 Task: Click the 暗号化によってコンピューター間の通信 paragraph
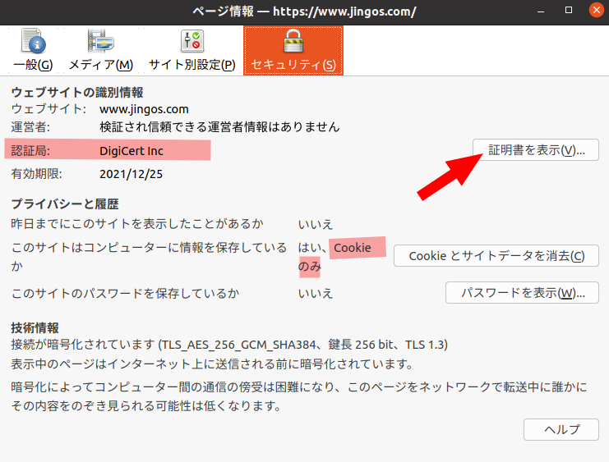pos(299,396)
